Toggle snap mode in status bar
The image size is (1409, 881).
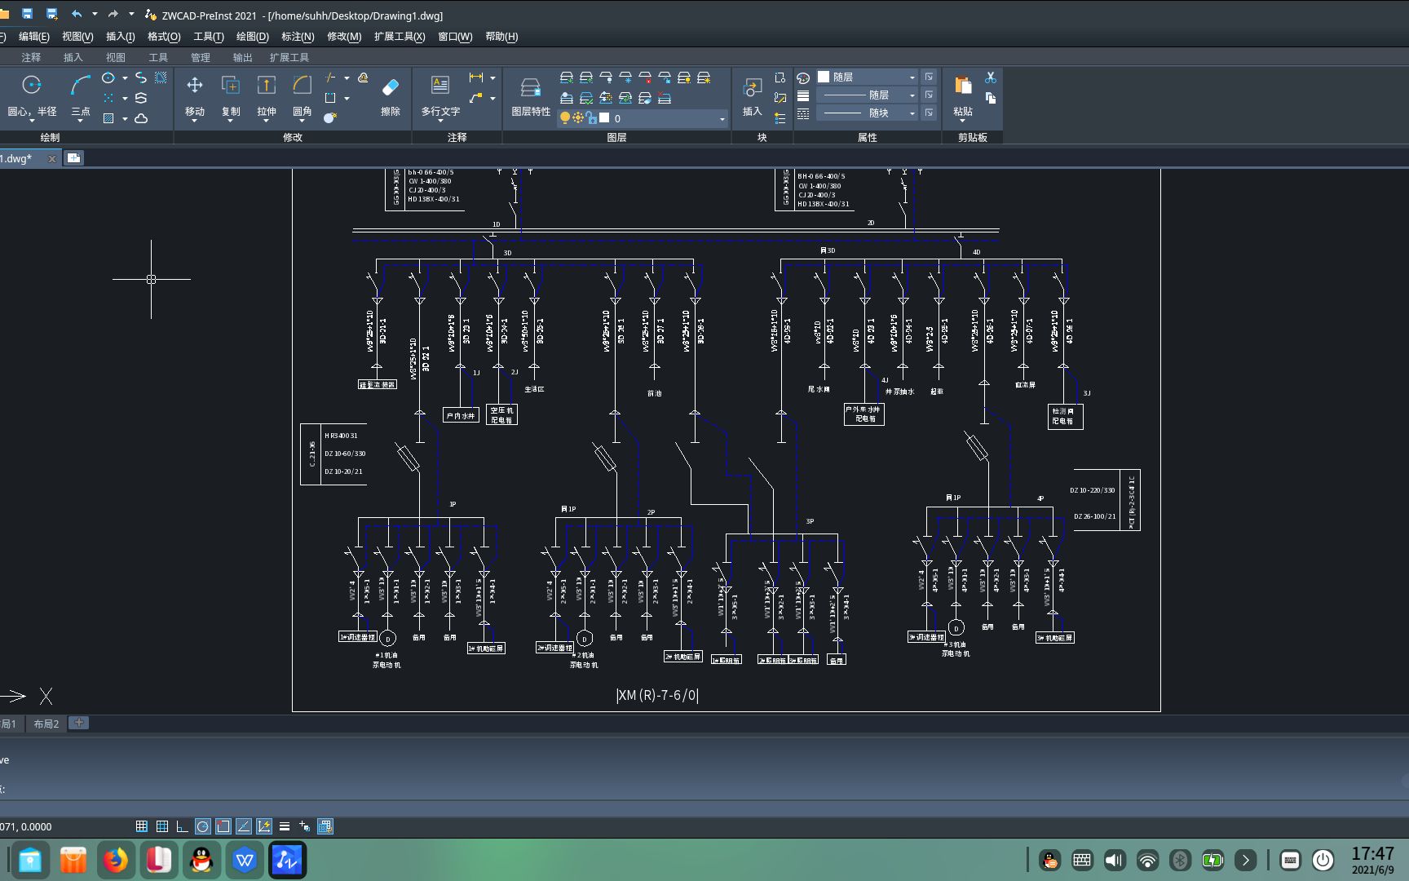coord(141,826)
